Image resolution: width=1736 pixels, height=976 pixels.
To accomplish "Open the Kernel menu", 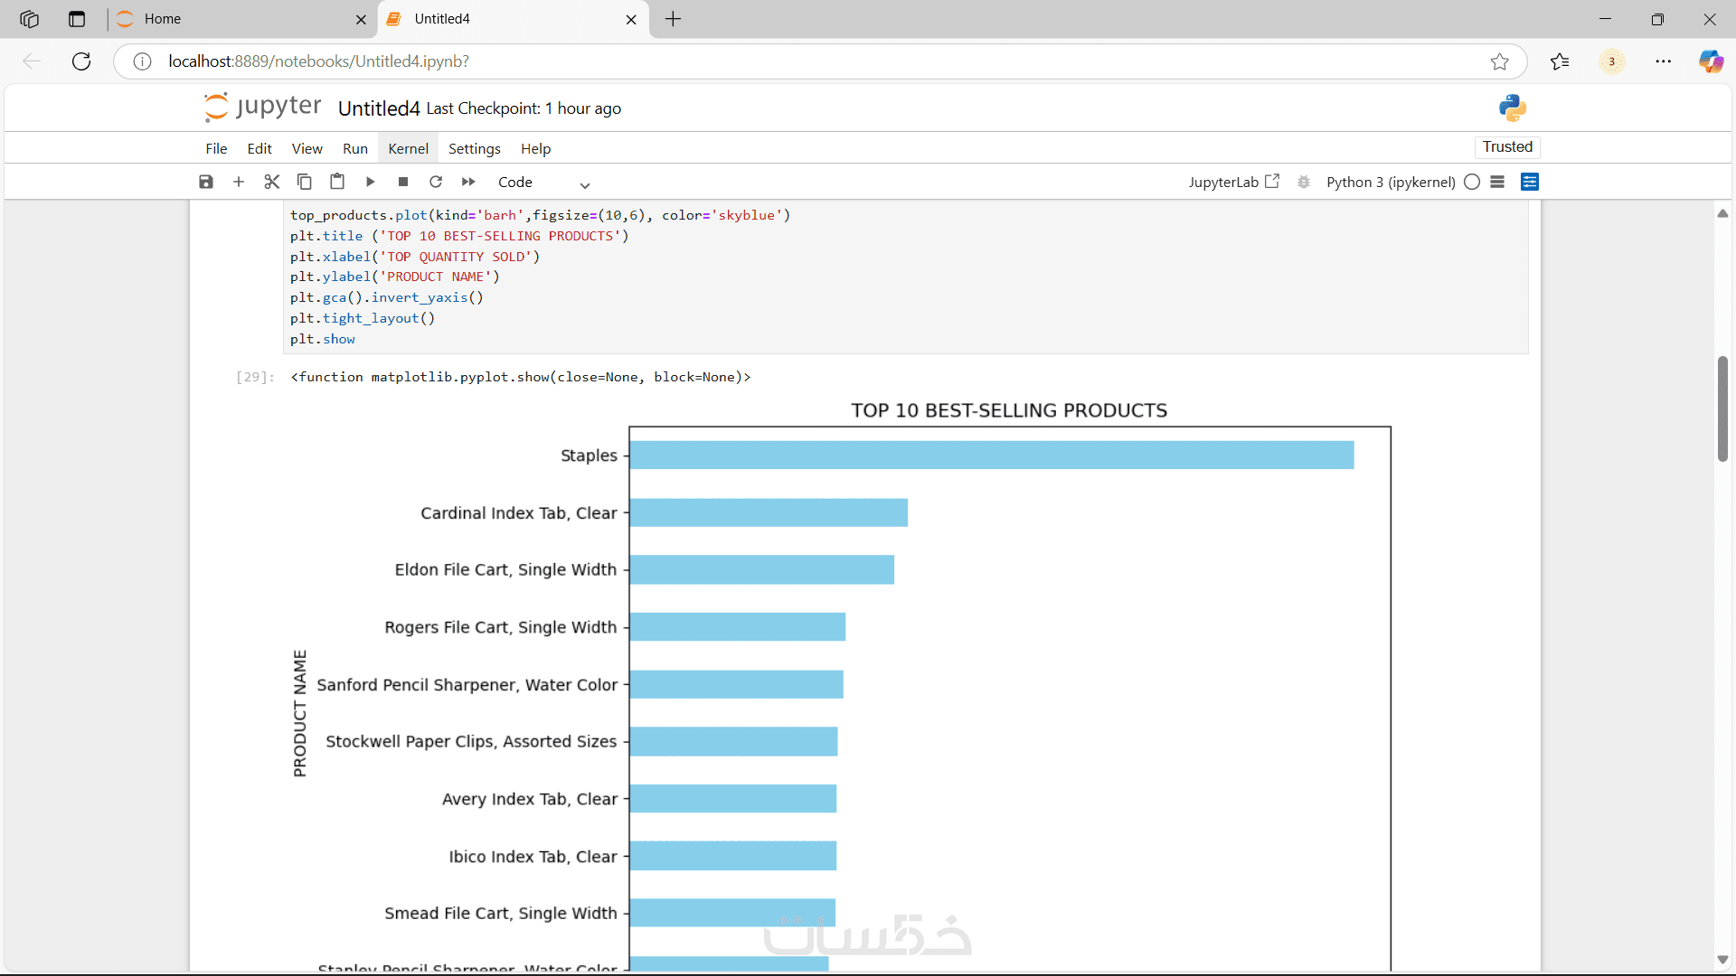I will [408, 148].
